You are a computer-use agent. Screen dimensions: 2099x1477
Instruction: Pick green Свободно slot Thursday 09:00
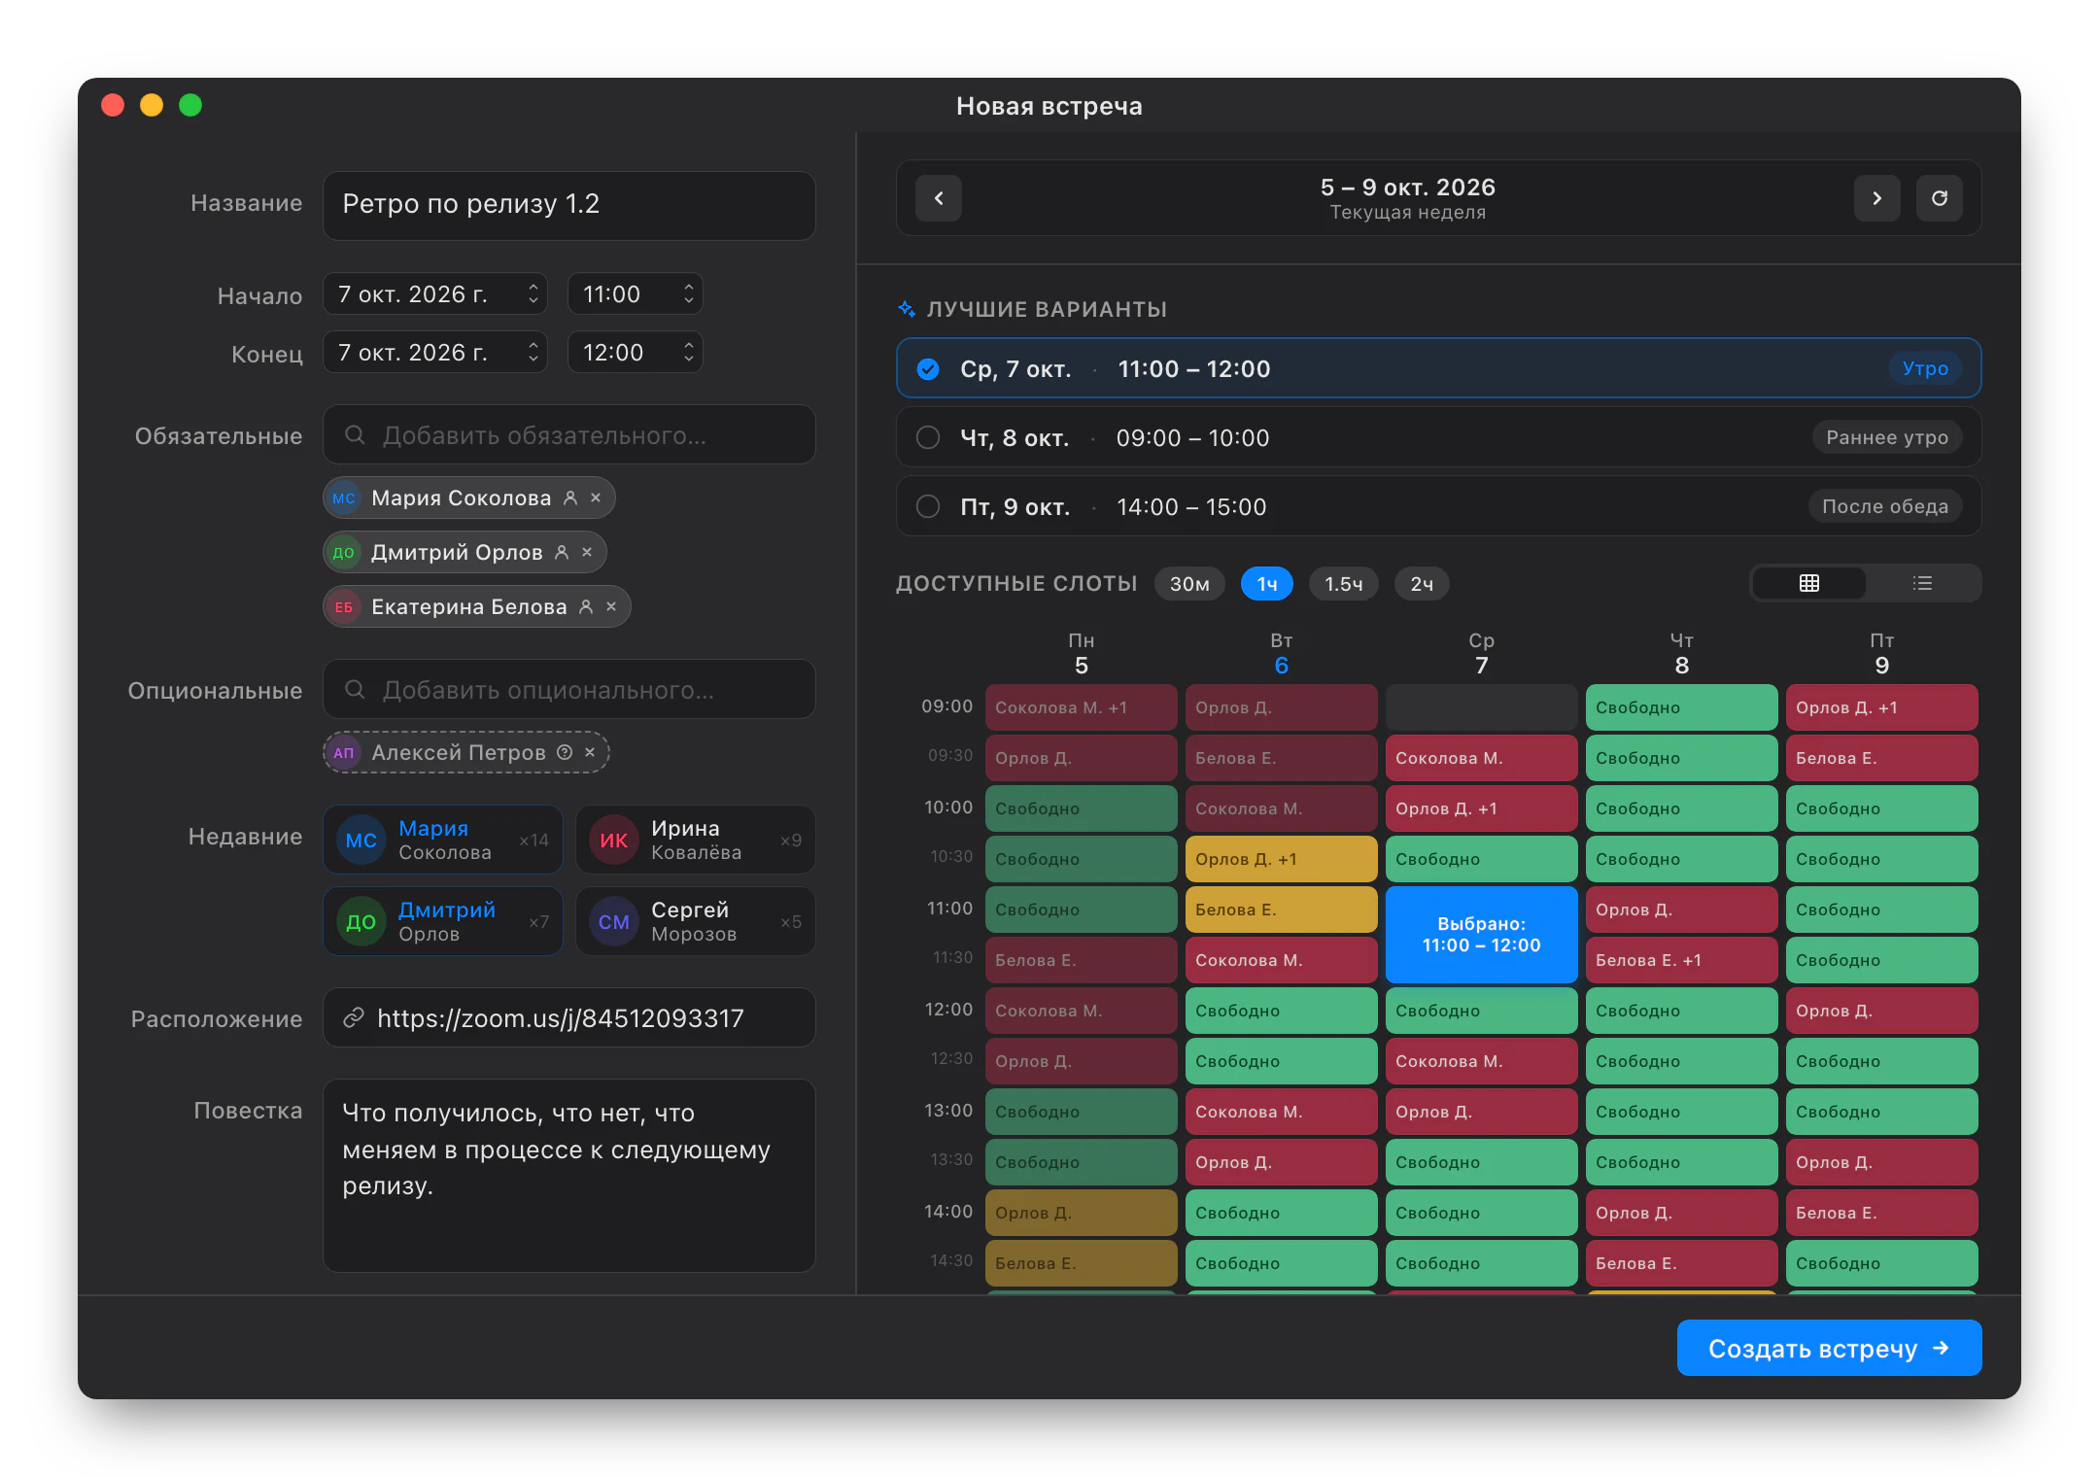pyautogui.click(x=1681, y=707)
